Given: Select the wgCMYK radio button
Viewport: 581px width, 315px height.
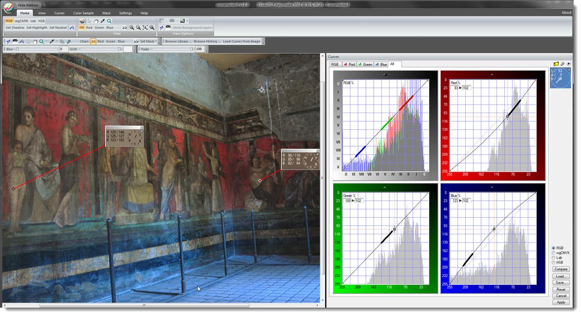Looking at the screenshot, I should tap(553, 253).
